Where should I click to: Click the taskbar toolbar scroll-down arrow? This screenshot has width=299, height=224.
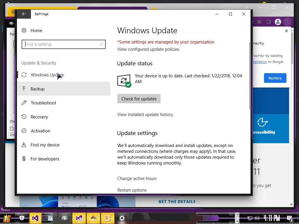tap(237, 221)
